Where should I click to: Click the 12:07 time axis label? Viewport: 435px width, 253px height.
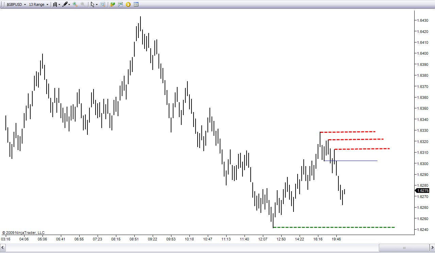pyautogui.click(x=263, y=239)
